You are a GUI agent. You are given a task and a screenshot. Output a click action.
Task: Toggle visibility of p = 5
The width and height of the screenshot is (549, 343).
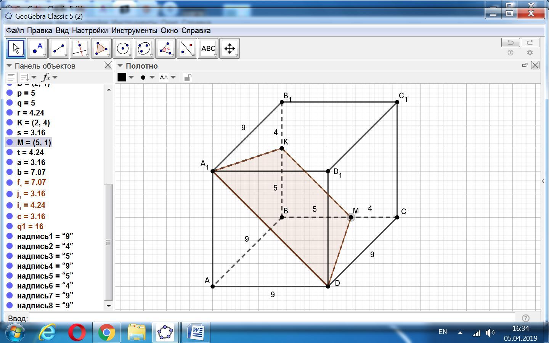tap(10, 93)
